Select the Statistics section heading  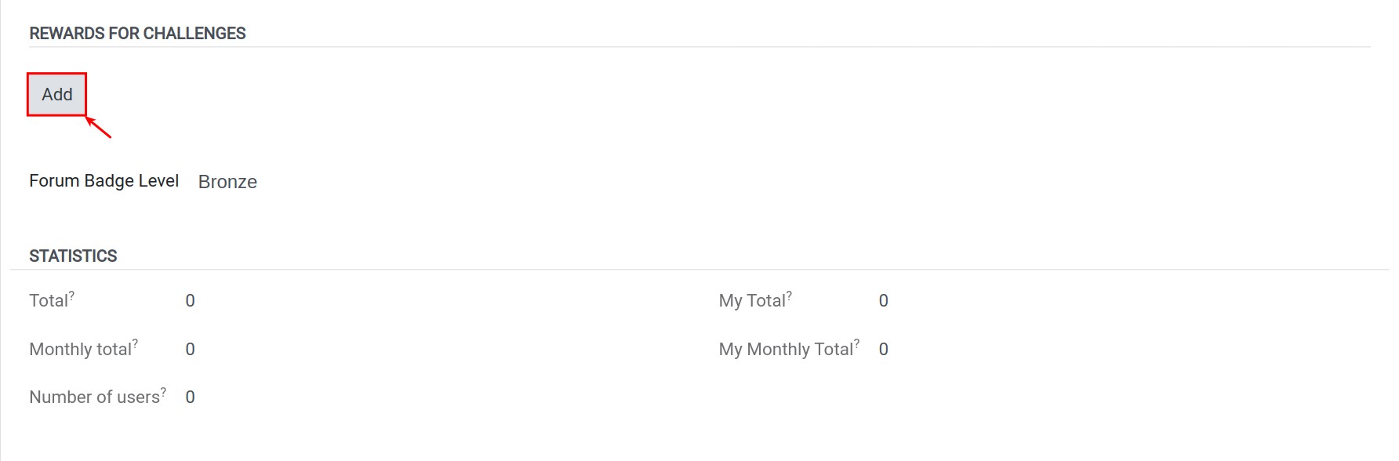tap(73, 256)
